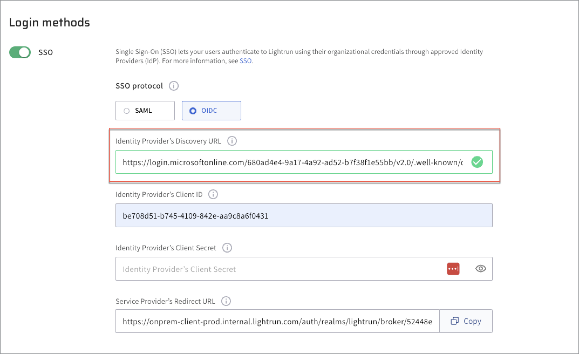This screenshot has width=579, height=354.
Task: Click the Client Secret input field
Action: point(281,269)
